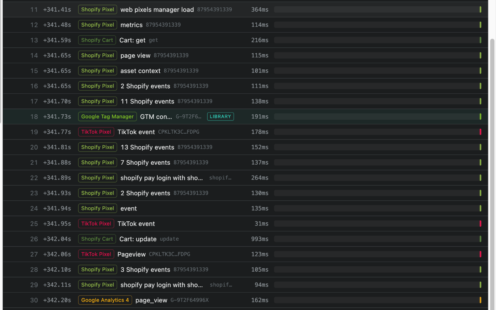Screen dimensions: 496x310
Task: Click the 264ms duration value
Action: 260,178
